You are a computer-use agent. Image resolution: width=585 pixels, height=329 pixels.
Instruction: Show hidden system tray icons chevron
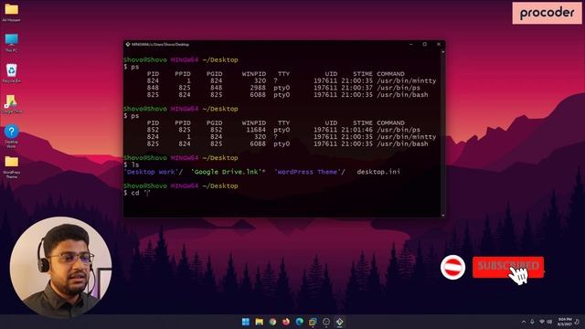point(524,322)
